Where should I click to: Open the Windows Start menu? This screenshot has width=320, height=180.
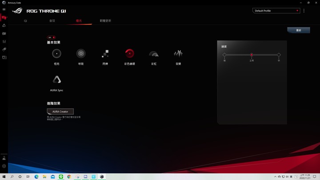[4, 176]
